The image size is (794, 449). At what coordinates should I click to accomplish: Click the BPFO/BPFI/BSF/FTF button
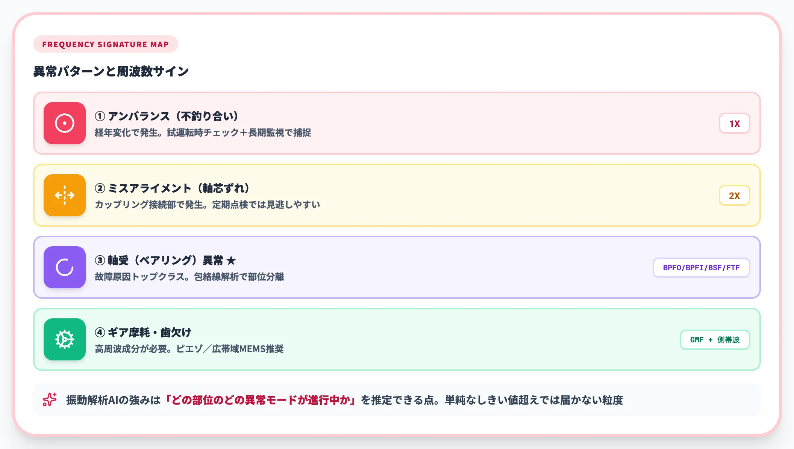pos(701,268)
